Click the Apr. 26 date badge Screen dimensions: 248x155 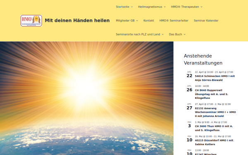[189, 88]
